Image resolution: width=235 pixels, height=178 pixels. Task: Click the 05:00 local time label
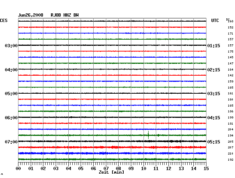(11, 94)
